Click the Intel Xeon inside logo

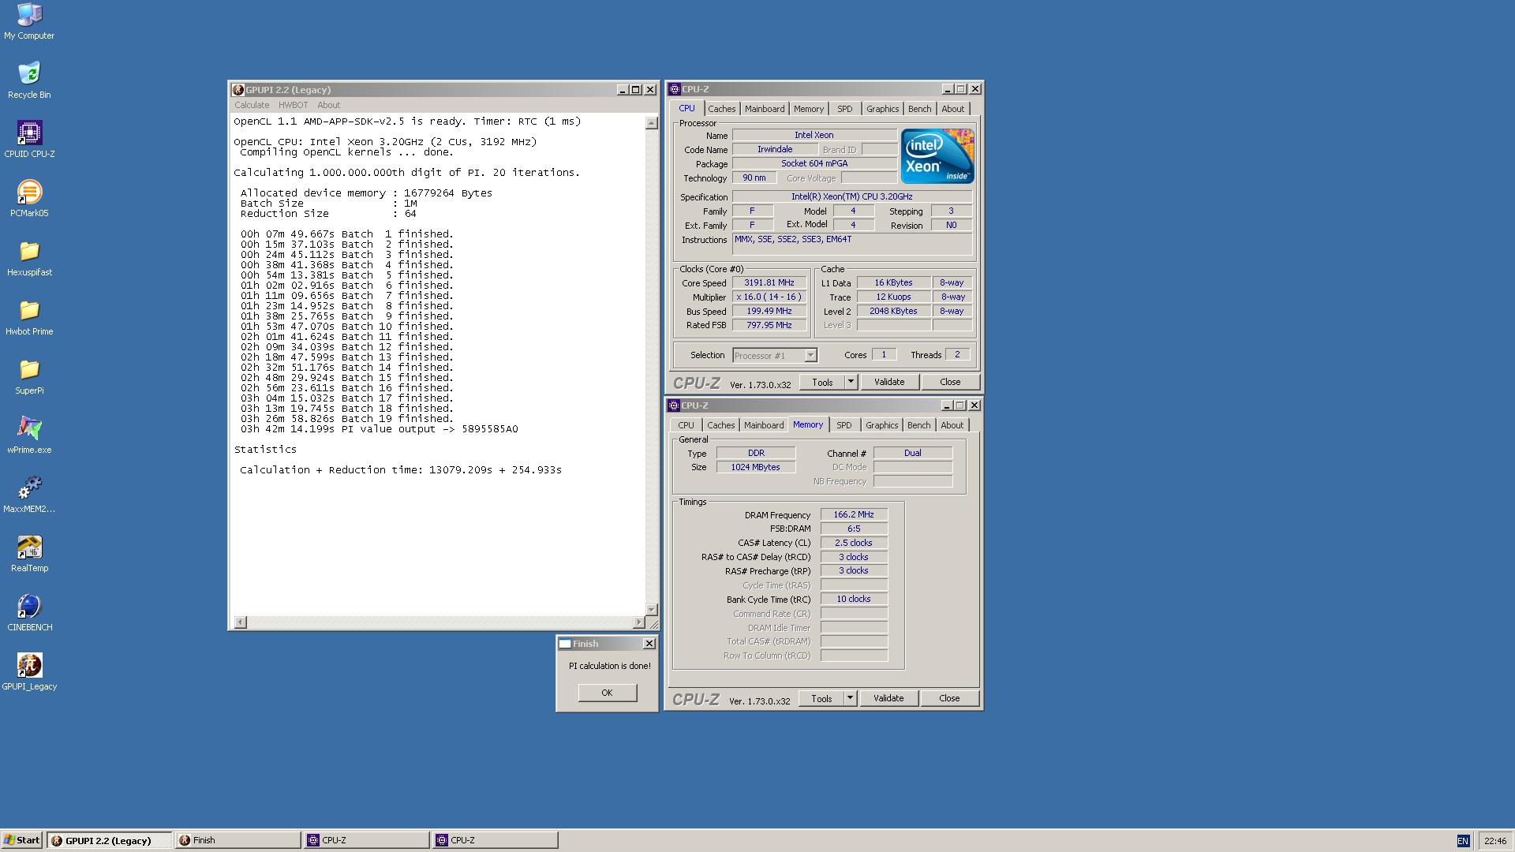(937, 156)
